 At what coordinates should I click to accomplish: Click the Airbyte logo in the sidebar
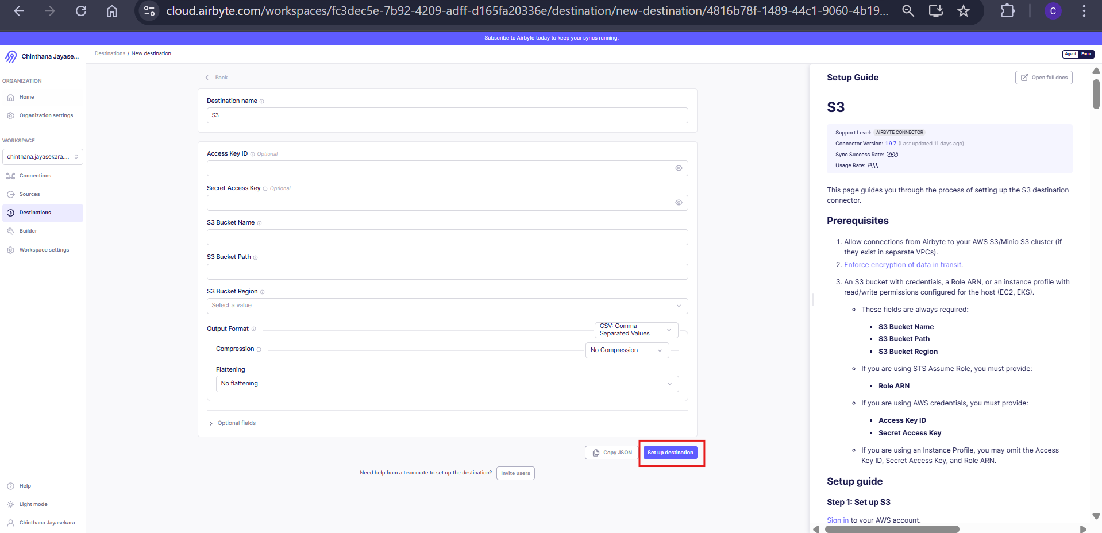click(x=11, y=57)
